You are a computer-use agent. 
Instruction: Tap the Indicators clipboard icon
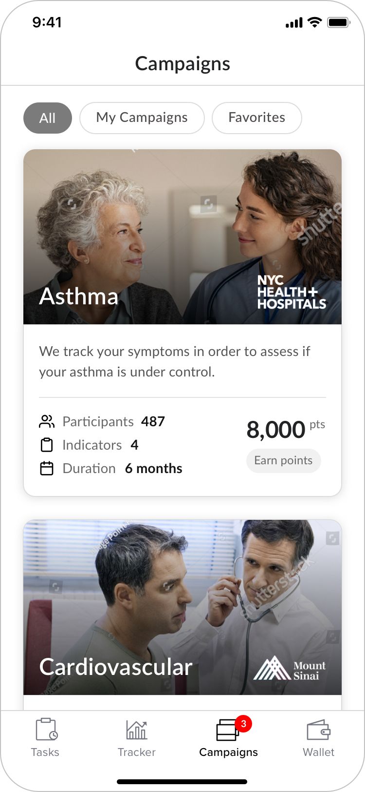(x=46, y=445)
